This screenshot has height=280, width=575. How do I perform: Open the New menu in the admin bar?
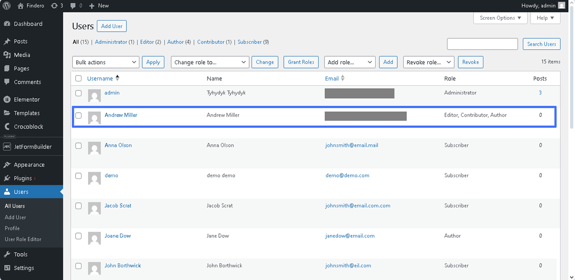(98, 6)
